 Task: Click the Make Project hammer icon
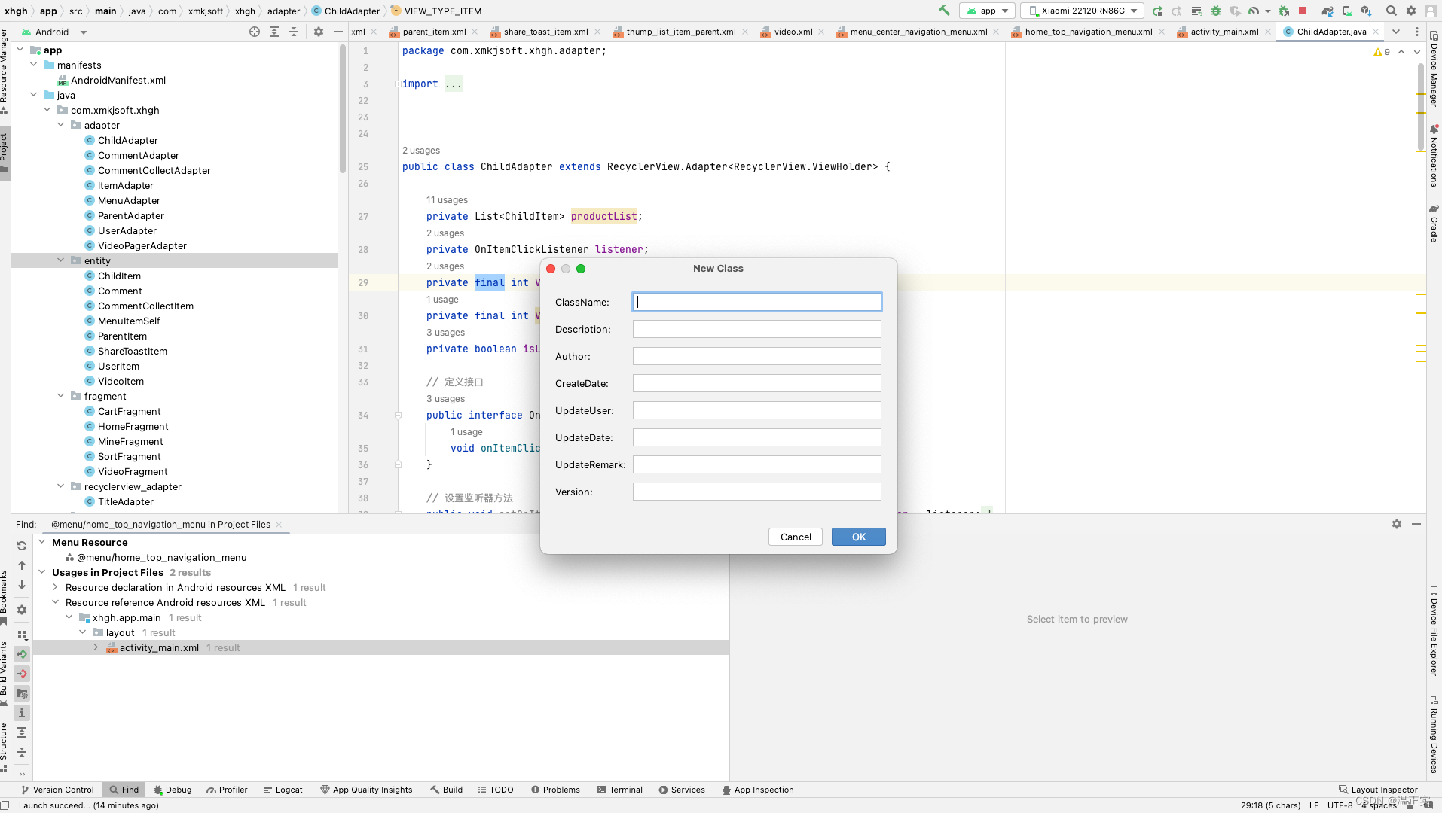(944, 11)
